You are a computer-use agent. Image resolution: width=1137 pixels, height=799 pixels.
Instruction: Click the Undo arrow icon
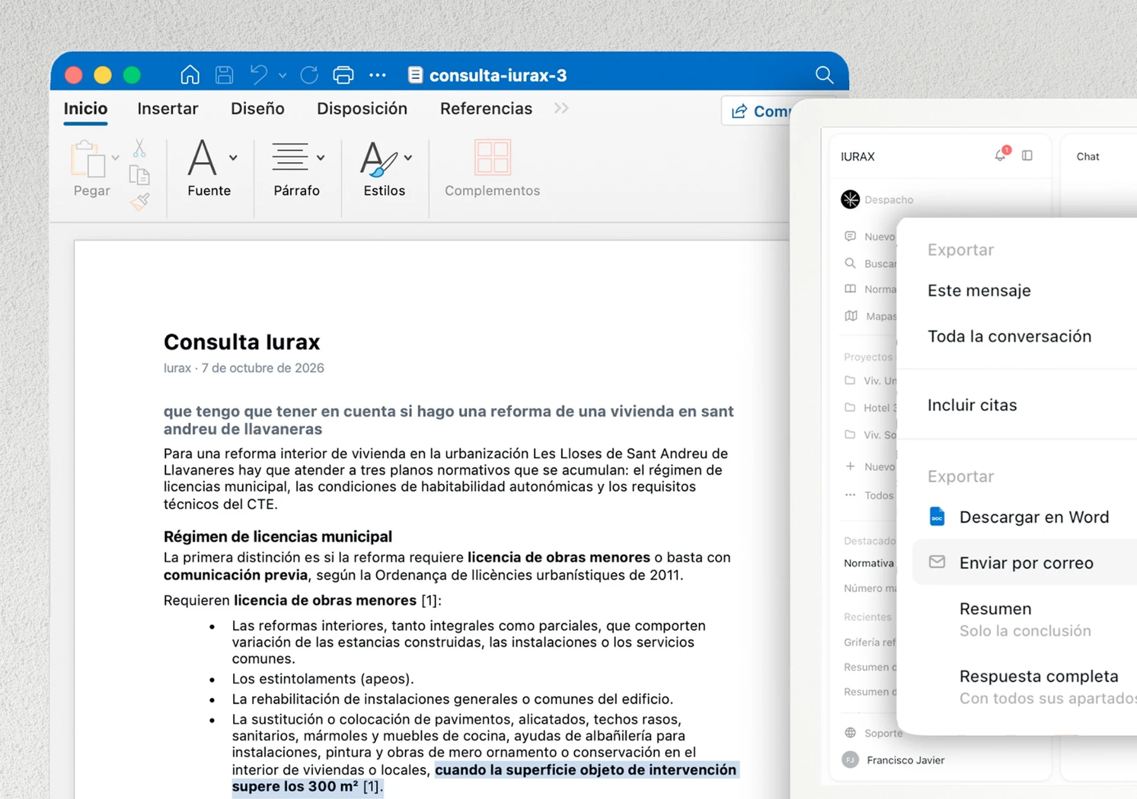258,75
